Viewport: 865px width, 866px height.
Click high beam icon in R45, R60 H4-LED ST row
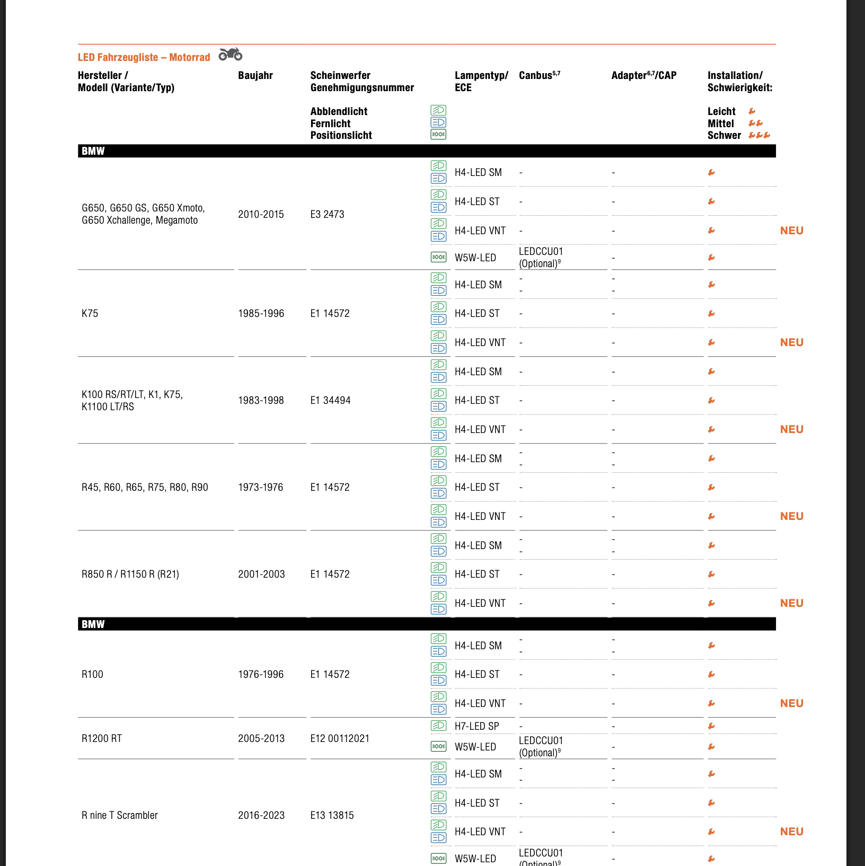438,493
